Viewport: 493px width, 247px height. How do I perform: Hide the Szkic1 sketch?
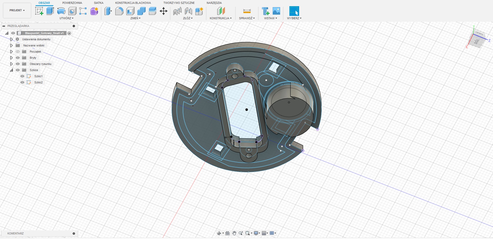[22, 76]
